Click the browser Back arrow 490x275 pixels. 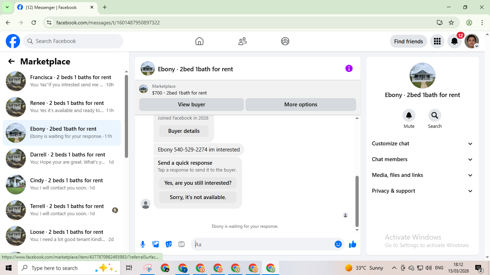click(x=8, y=23)
